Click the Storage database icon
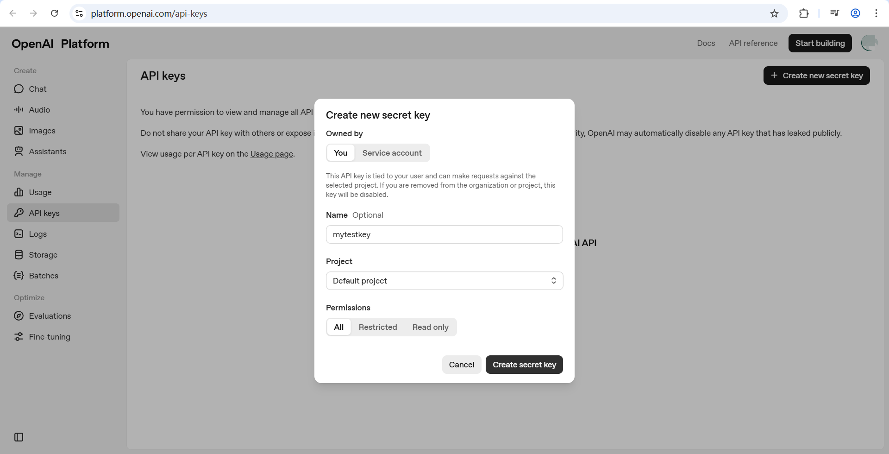889x454 pixels. coord(19,255)
